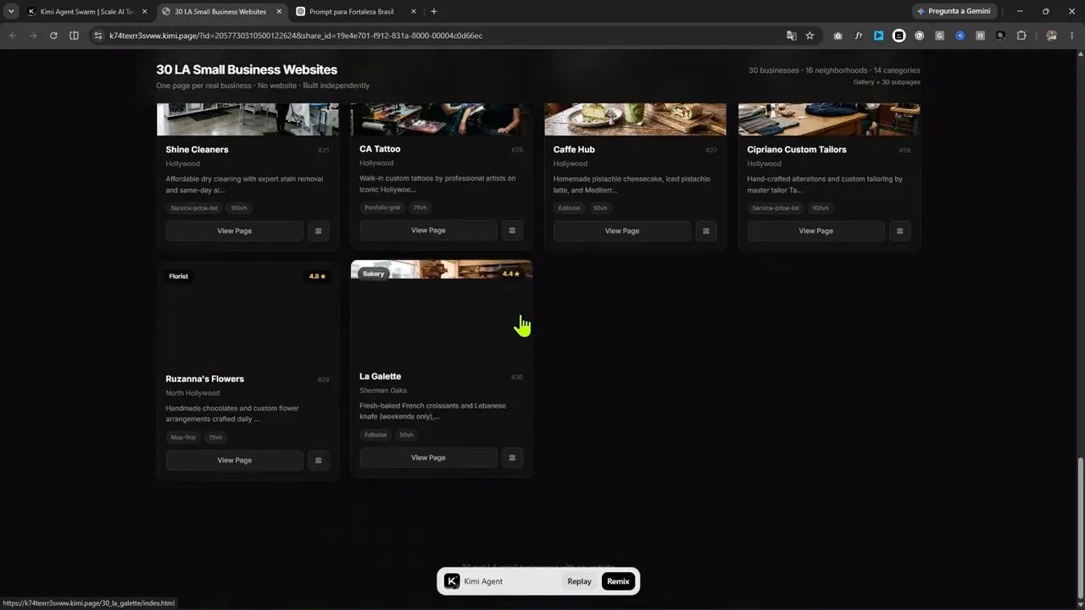Viewport: 1085px width, 610px height.
Task: Go forward with the forward arrow
Action: (33, 36)
